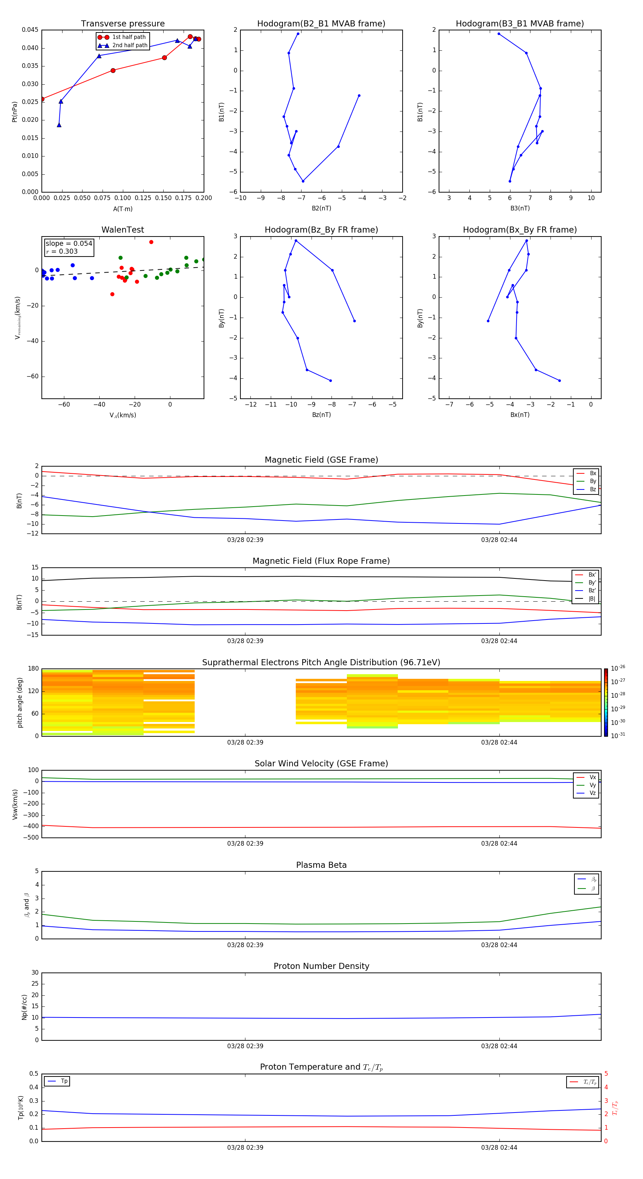Click 'Solar Wind Velocity (GSE Frame)' title
This screenshot has width=643, height=1179.
coord(321,763)
